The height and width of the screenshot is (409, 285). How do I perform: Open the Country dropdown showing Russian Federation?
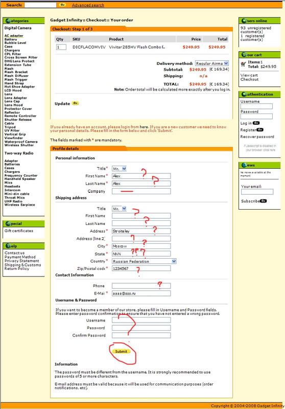(x=144, y=261)
